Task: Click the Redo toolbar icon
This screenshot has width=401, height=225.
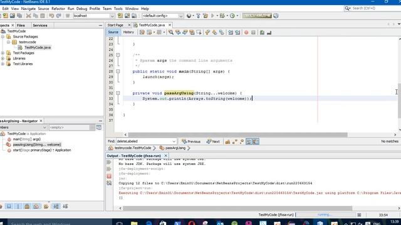Action: (x=58, y=16)
